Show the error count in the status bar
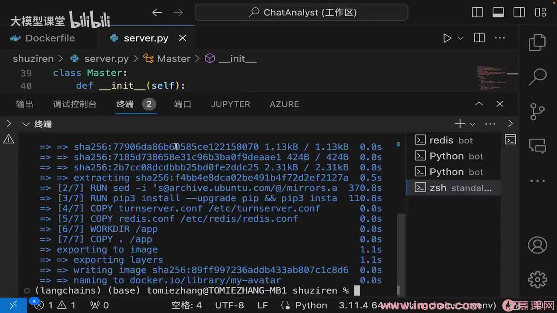This screenshot has width=557, height=313. (44, 305)
